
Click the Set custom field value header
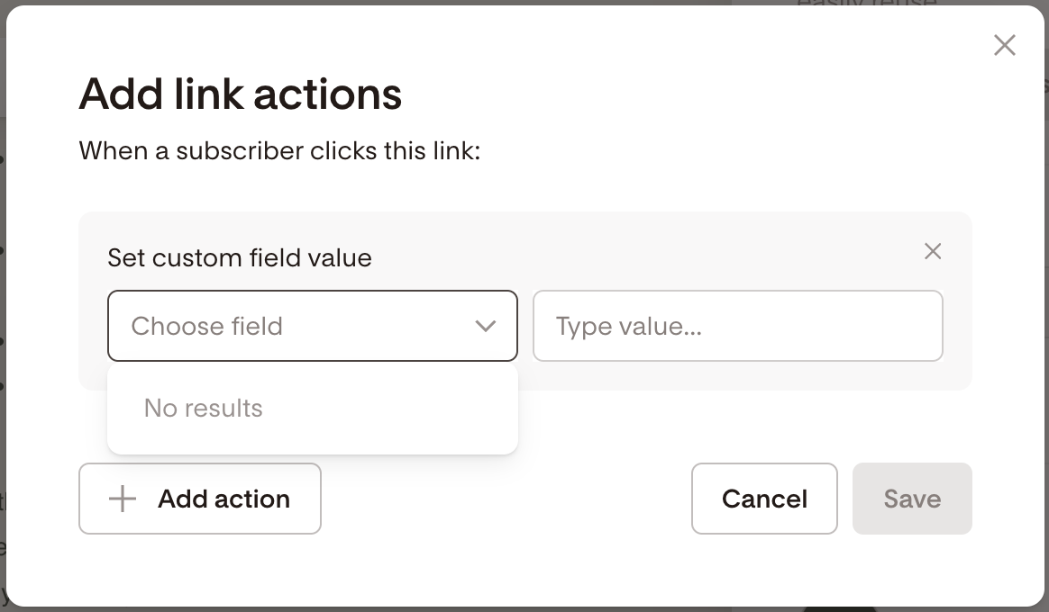pos(240,257)
